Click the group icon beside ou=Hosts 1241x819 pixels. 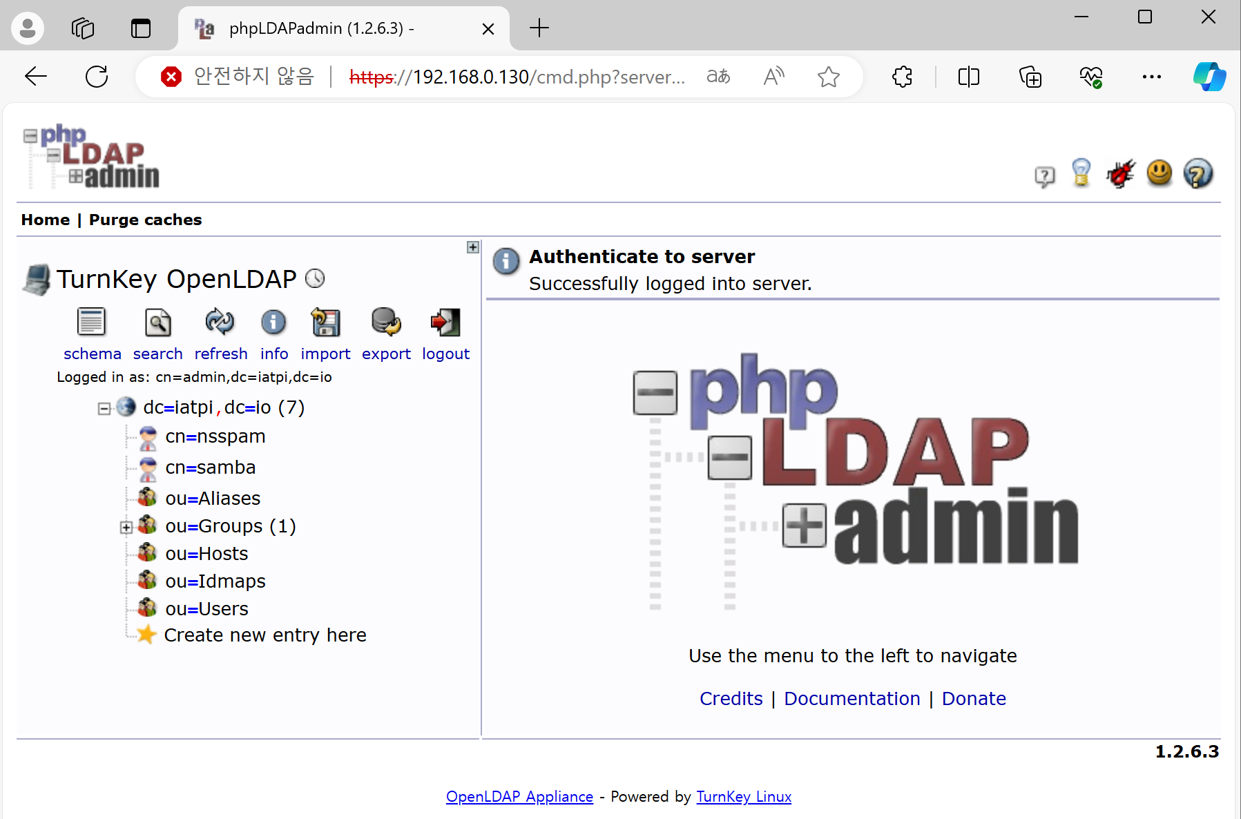[x=147, y=552]
